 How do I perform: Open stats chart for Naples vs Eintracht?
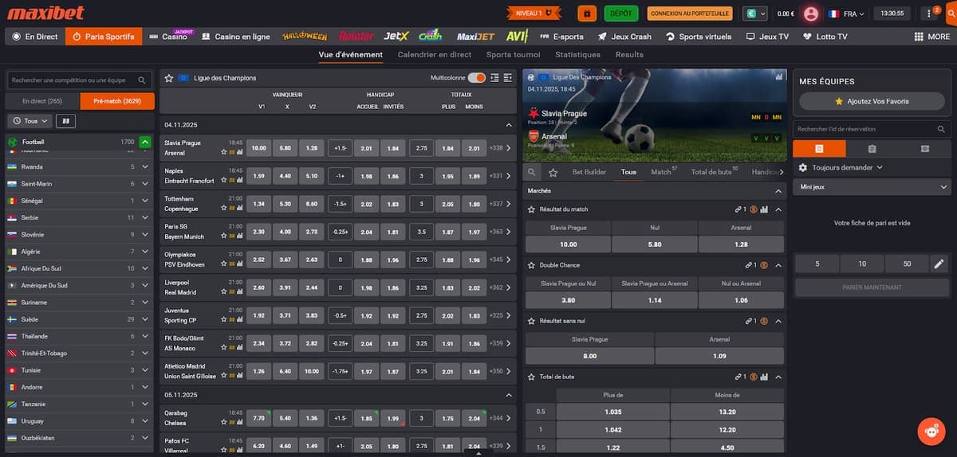tap(238, 180)
